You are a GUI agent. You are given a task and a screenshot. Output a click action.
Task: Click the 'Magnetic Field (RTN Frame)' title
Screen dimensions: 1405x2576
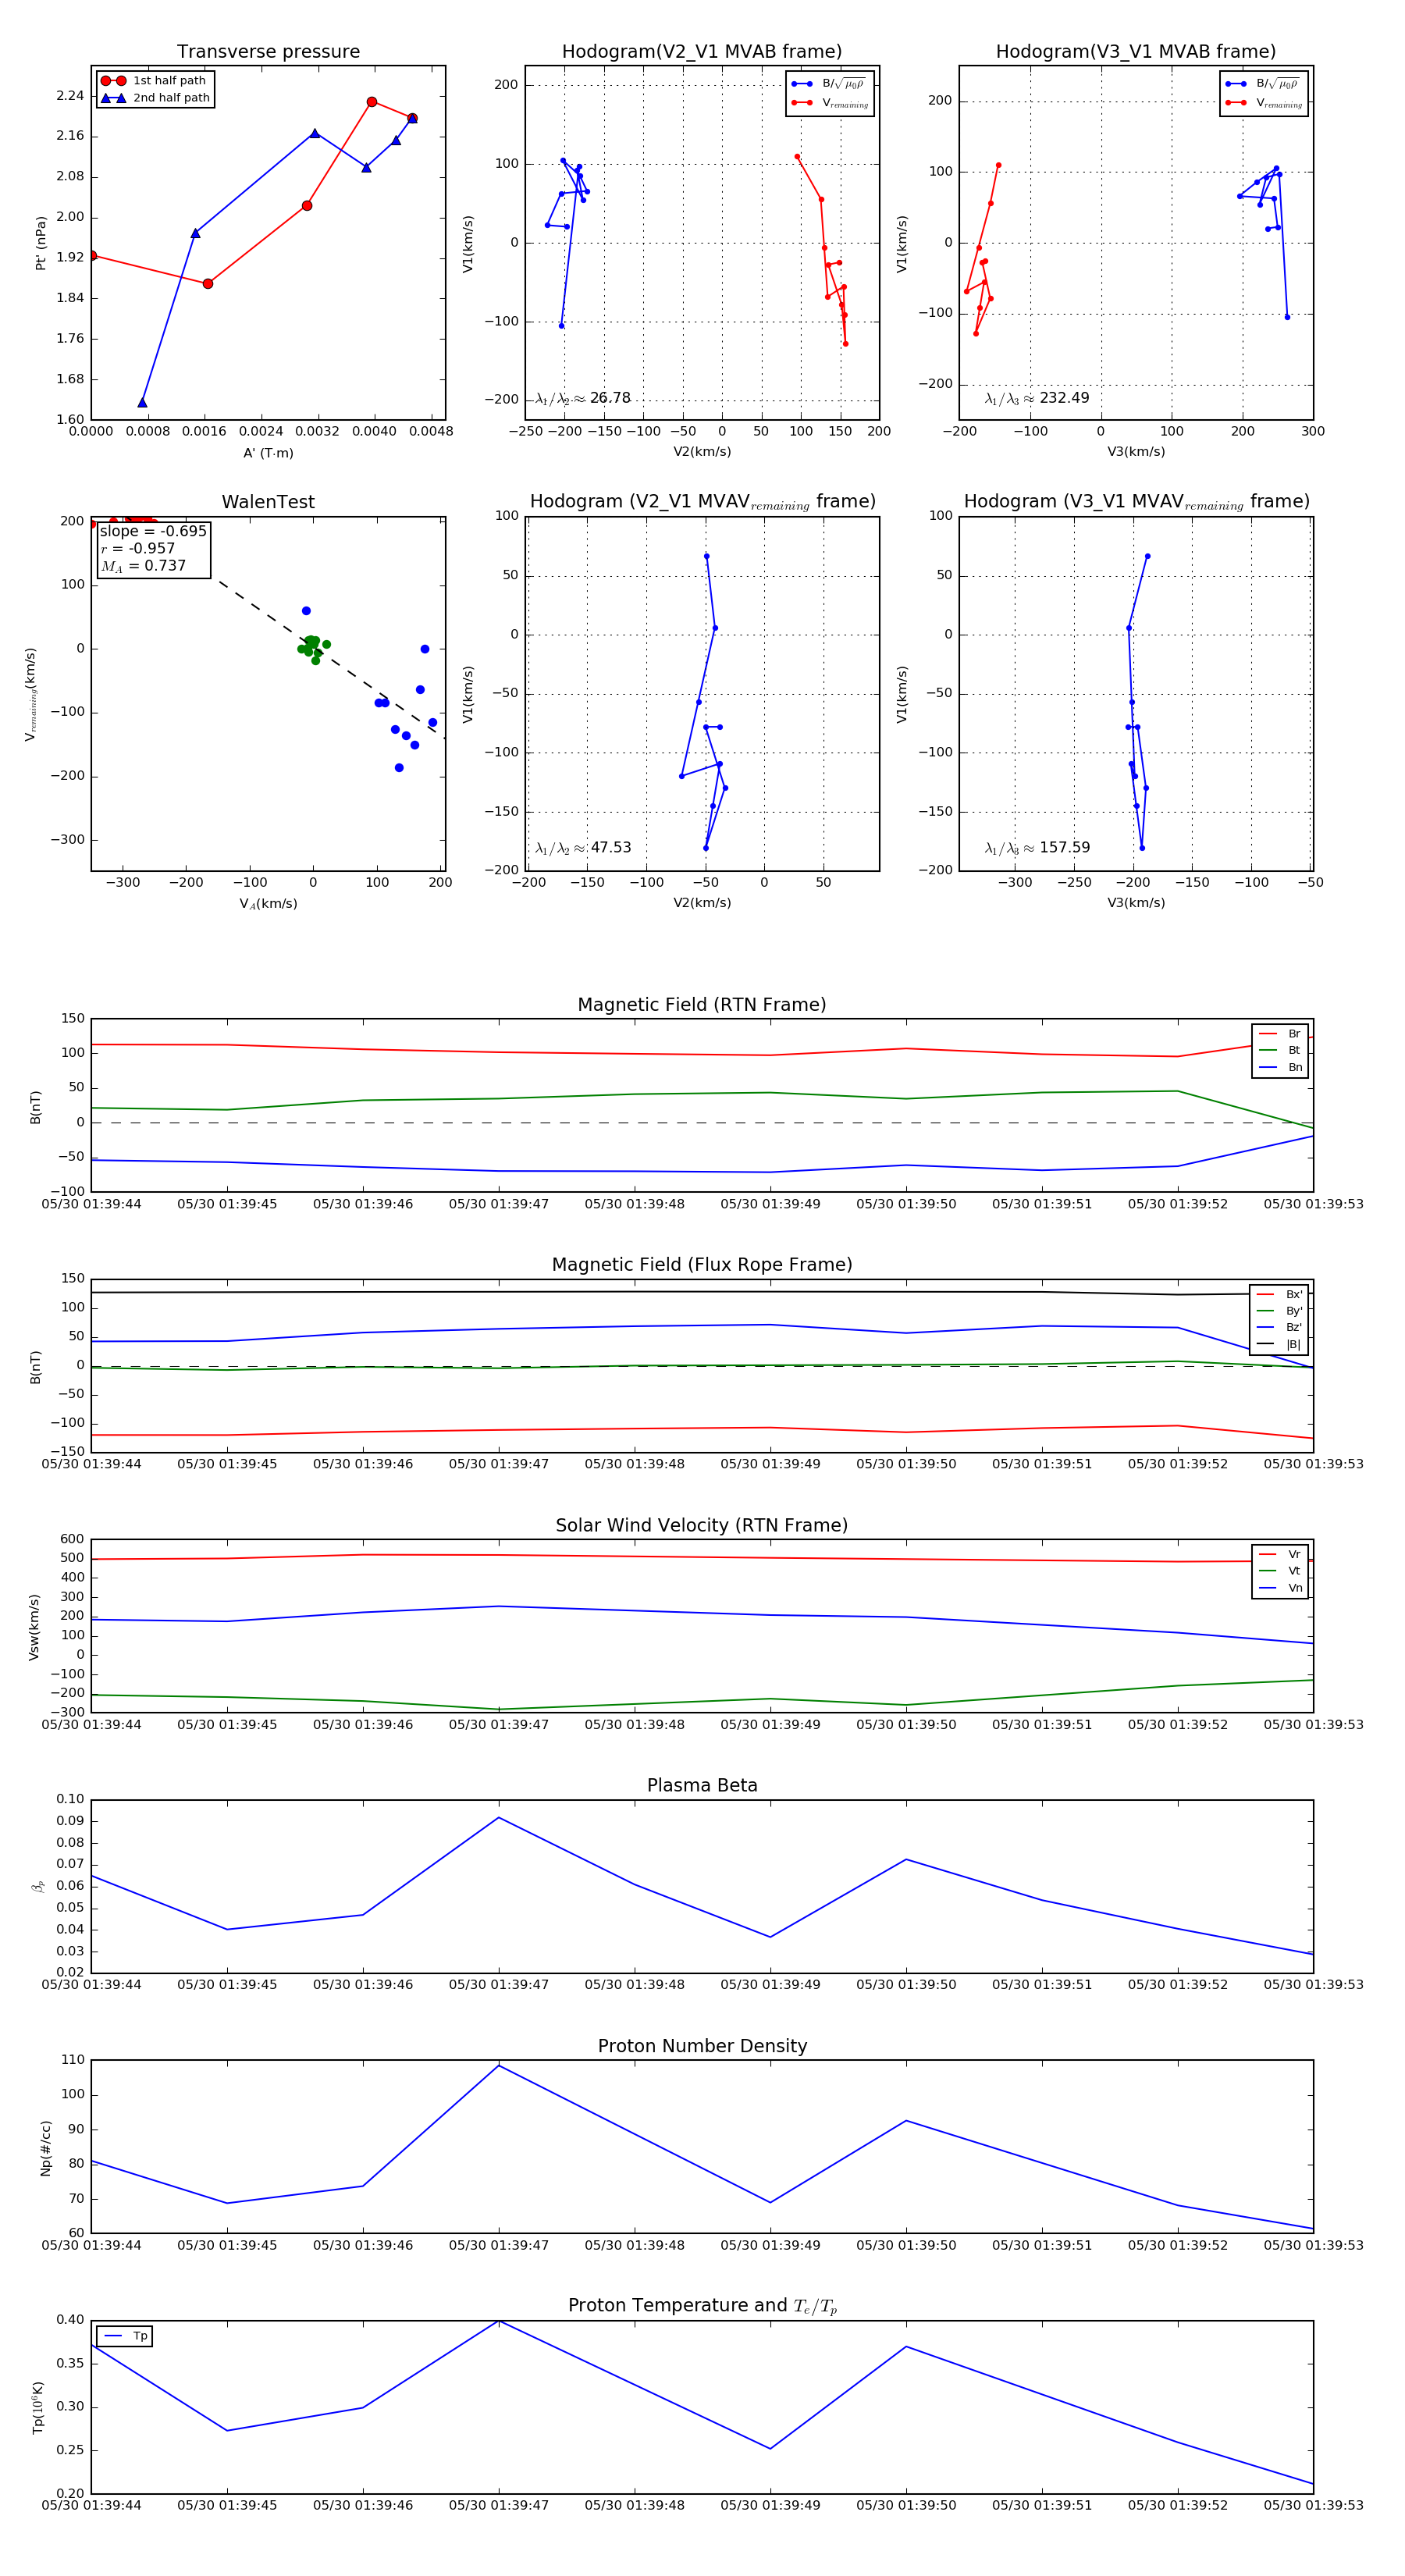[702, 1005]
